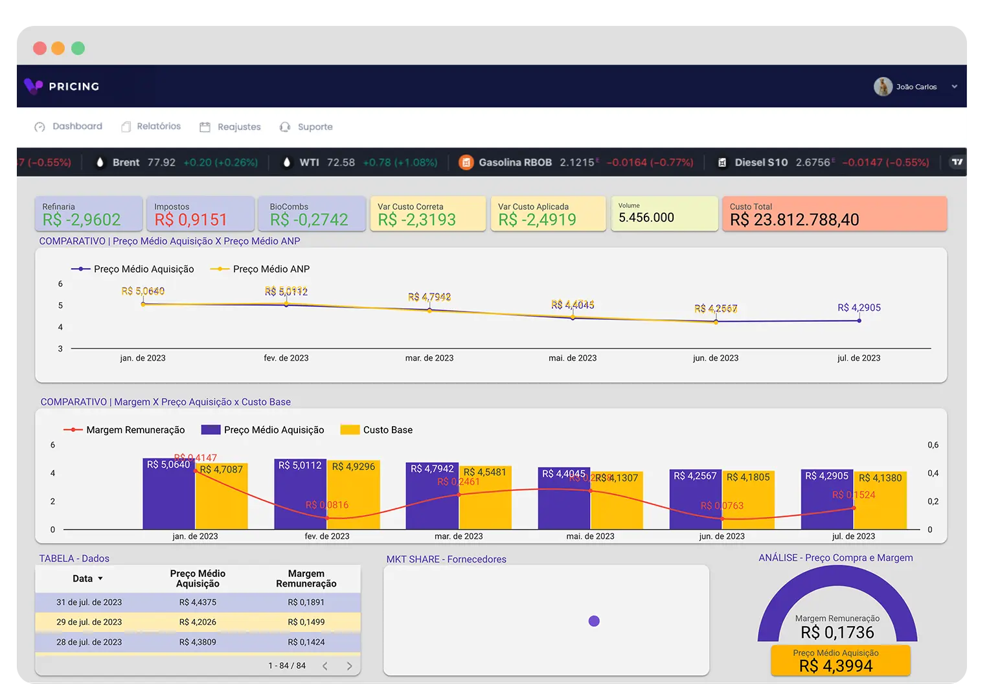989x698 pixels.
Task: Select row 29 de jul. de 2023
Action: tap(198, 622)
